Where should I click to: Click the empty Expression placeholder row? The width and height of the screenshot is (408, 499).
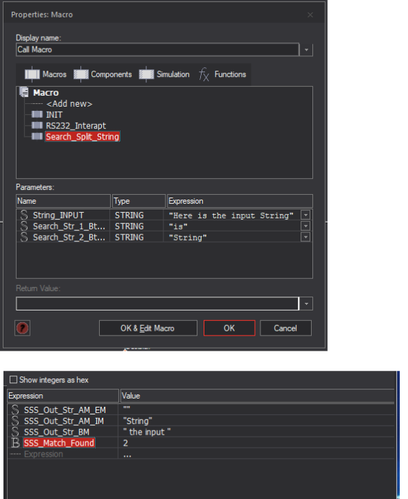44,454
